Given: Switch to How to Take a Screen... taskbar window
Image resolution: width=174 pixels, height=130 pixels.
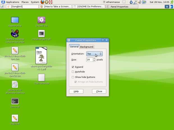Looking at the screenshot, I should tap(56, 7).
